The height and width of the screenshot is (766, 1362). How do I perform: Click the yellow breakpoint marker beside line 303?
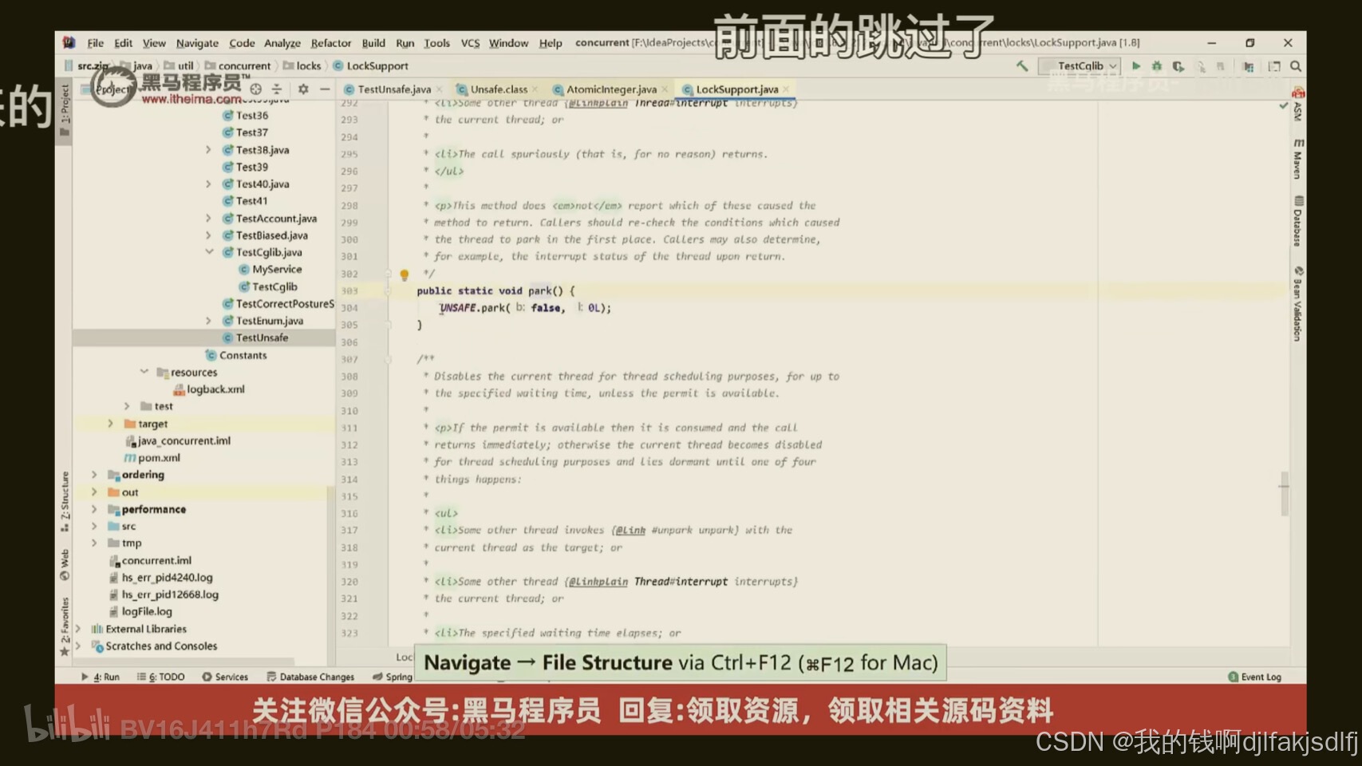click(405, 274)
